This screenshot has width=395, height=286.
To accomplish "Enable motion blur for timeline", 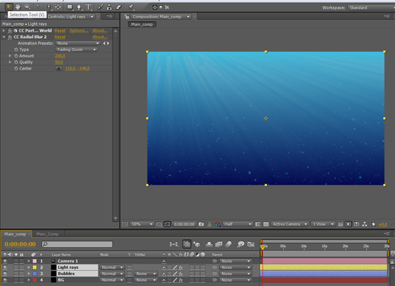I will click(228, 244).
